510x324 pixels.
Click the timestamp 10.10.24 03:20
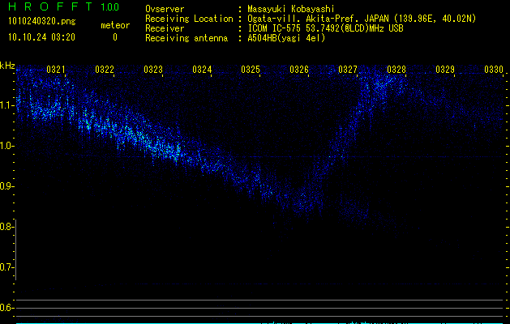pos(41,37)
